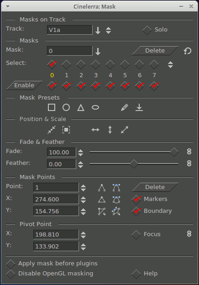The image size is (199, 285).
Task: Turn on Apply mask before plugins
Action: pos(10,264)
